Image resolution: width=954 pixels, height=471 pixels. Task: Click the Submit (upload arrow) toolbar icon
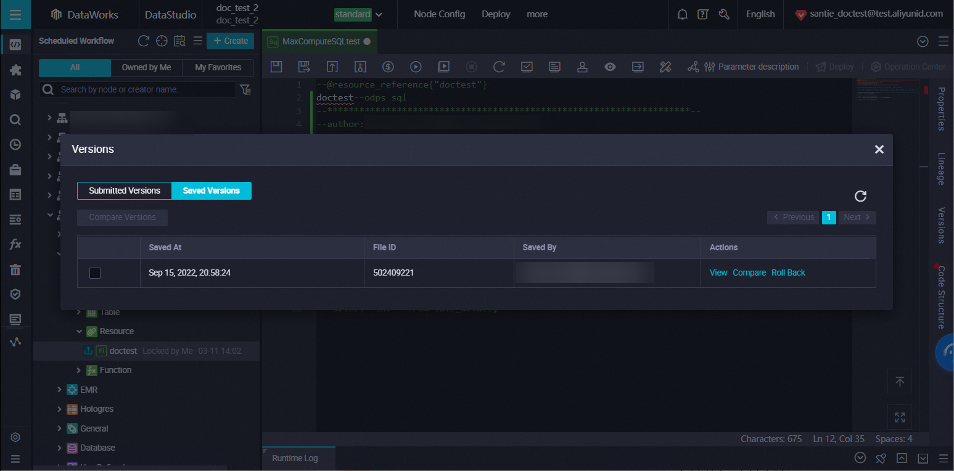click(332, 67)
